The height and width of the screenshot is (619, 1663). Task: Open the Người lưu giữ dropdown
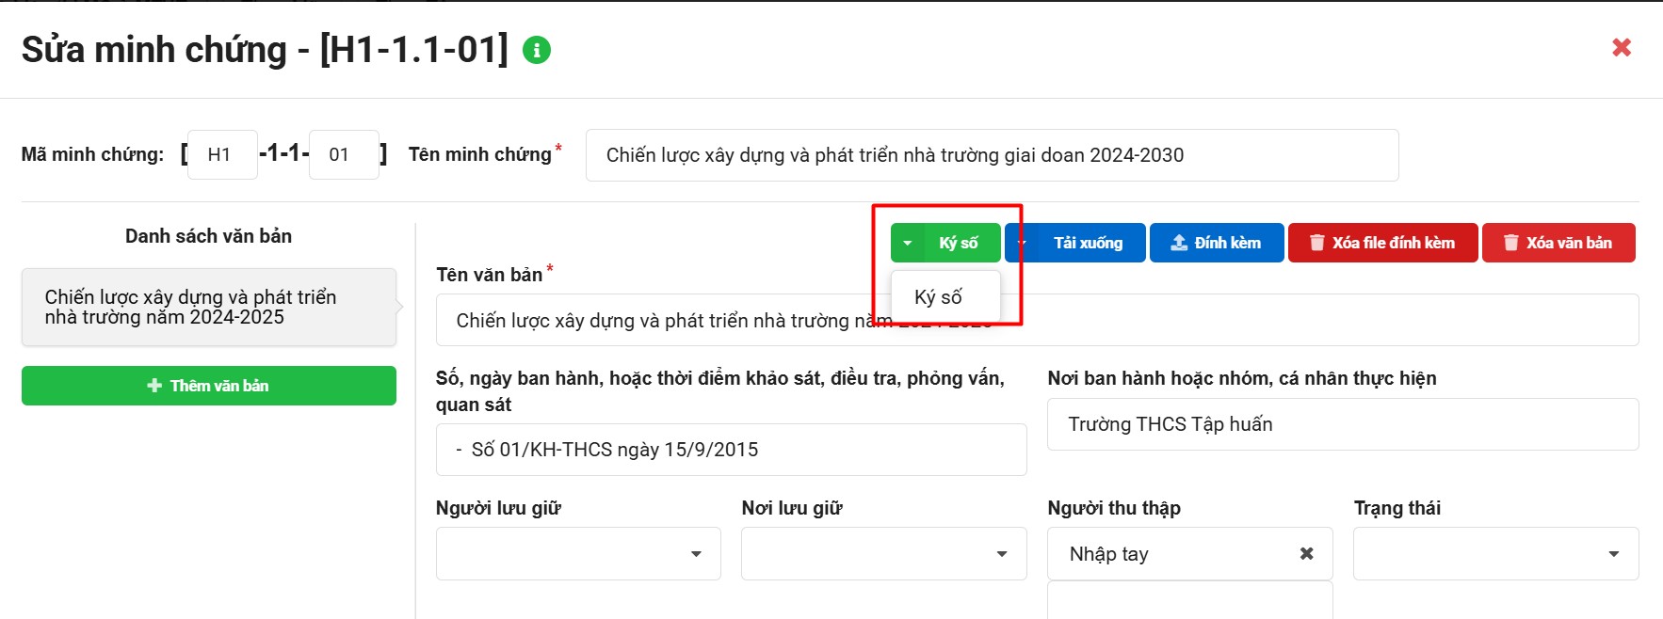pyautogui.click(x=577, y=554)
